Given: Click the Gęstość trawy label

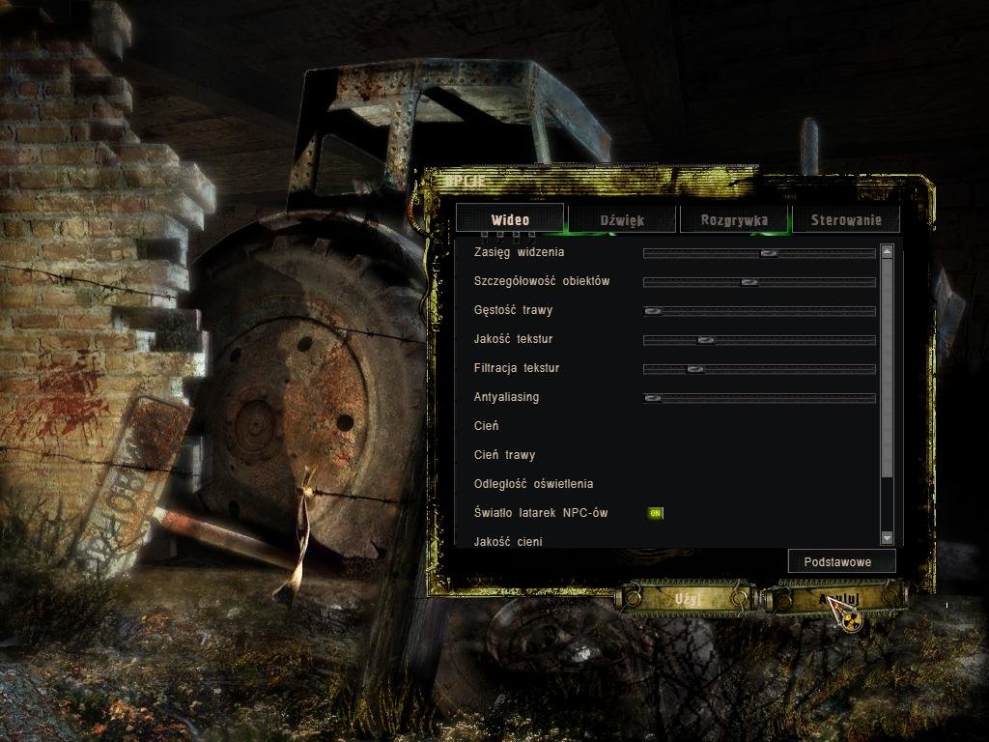Looking at the screenshot, I should point(513,310).
